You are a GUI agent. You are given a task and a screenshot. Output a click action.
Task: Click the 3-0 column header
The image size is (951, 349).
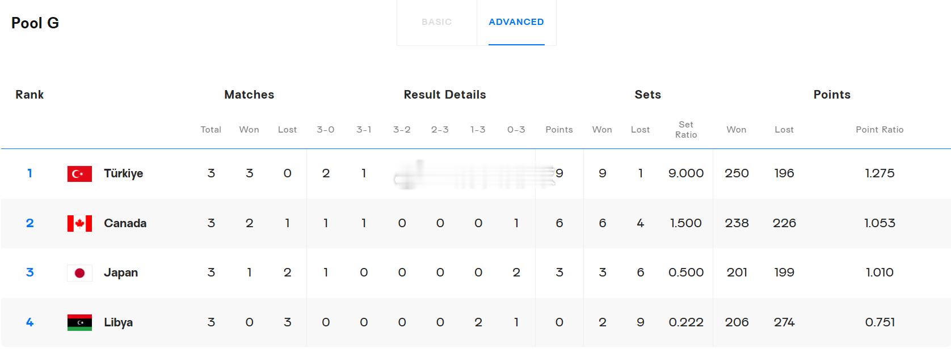coord(326,130)
